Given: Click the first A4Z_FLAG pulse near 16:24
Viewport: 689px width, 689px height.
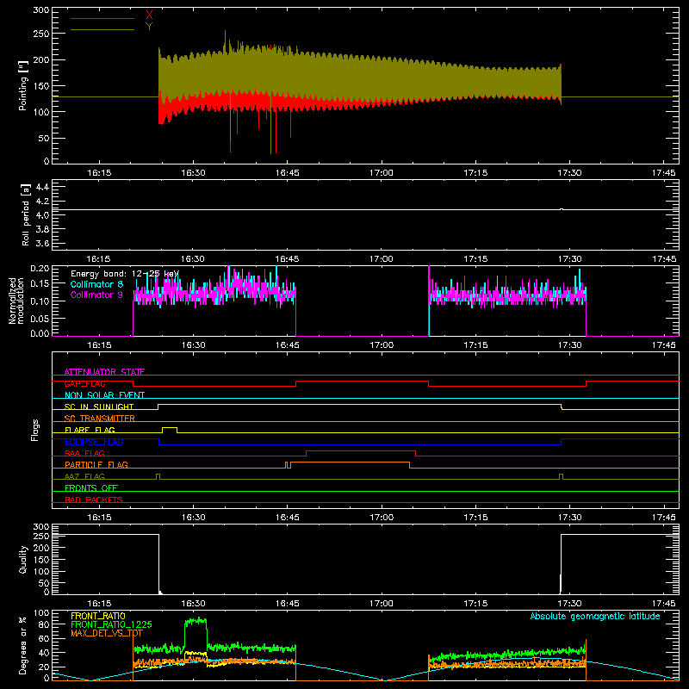Looking at the screenshot, I should 158,476.
